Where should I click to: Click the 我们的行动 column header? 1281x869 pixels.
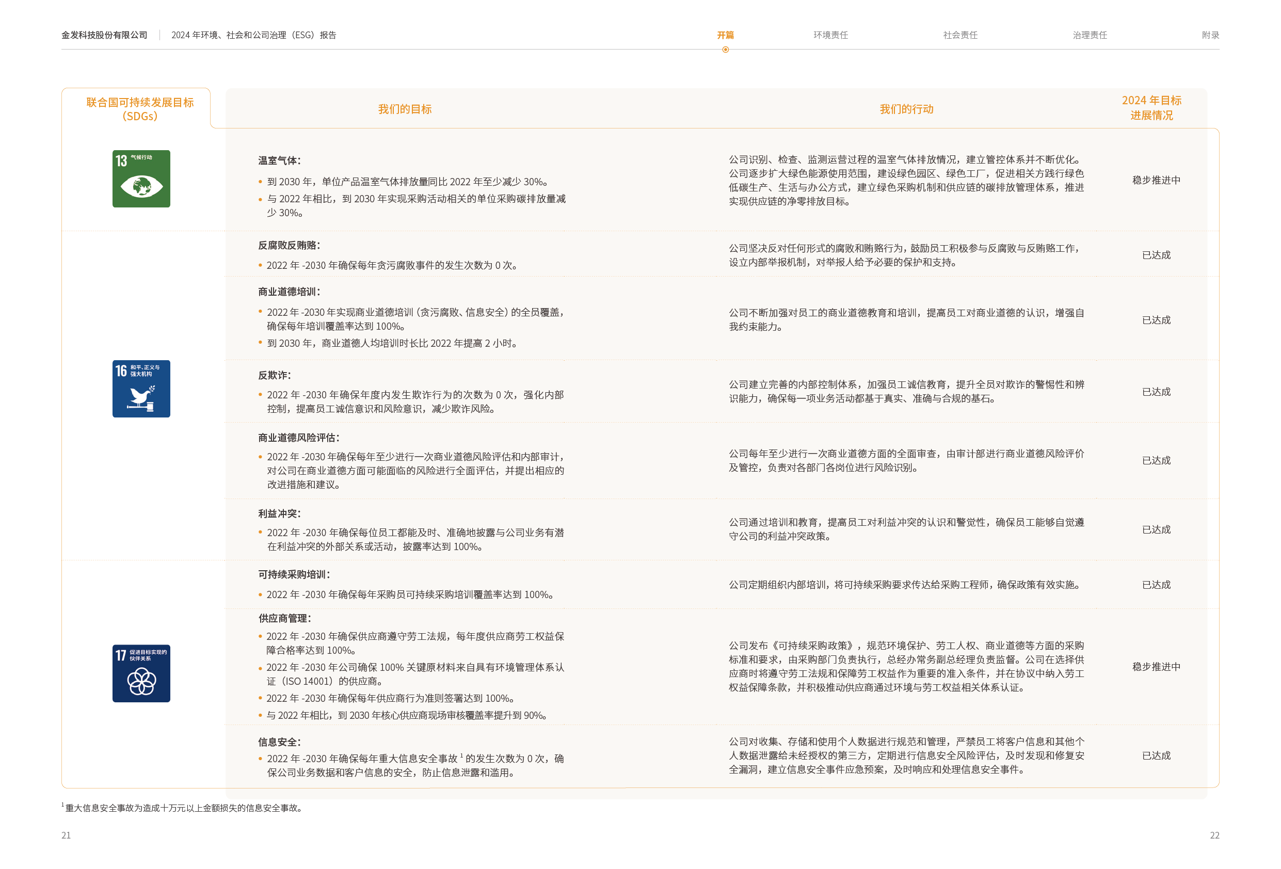(x=906, y=108)
